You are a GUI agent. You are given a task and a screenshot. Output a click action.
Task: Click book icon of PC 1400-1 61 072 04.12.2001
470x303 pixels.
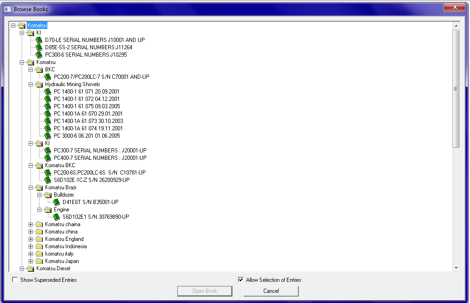pyautogui.click(x=48, y=99)
